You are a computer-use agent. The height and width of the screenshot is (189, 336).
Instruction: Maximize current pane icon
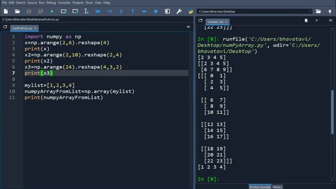(167, 12)
